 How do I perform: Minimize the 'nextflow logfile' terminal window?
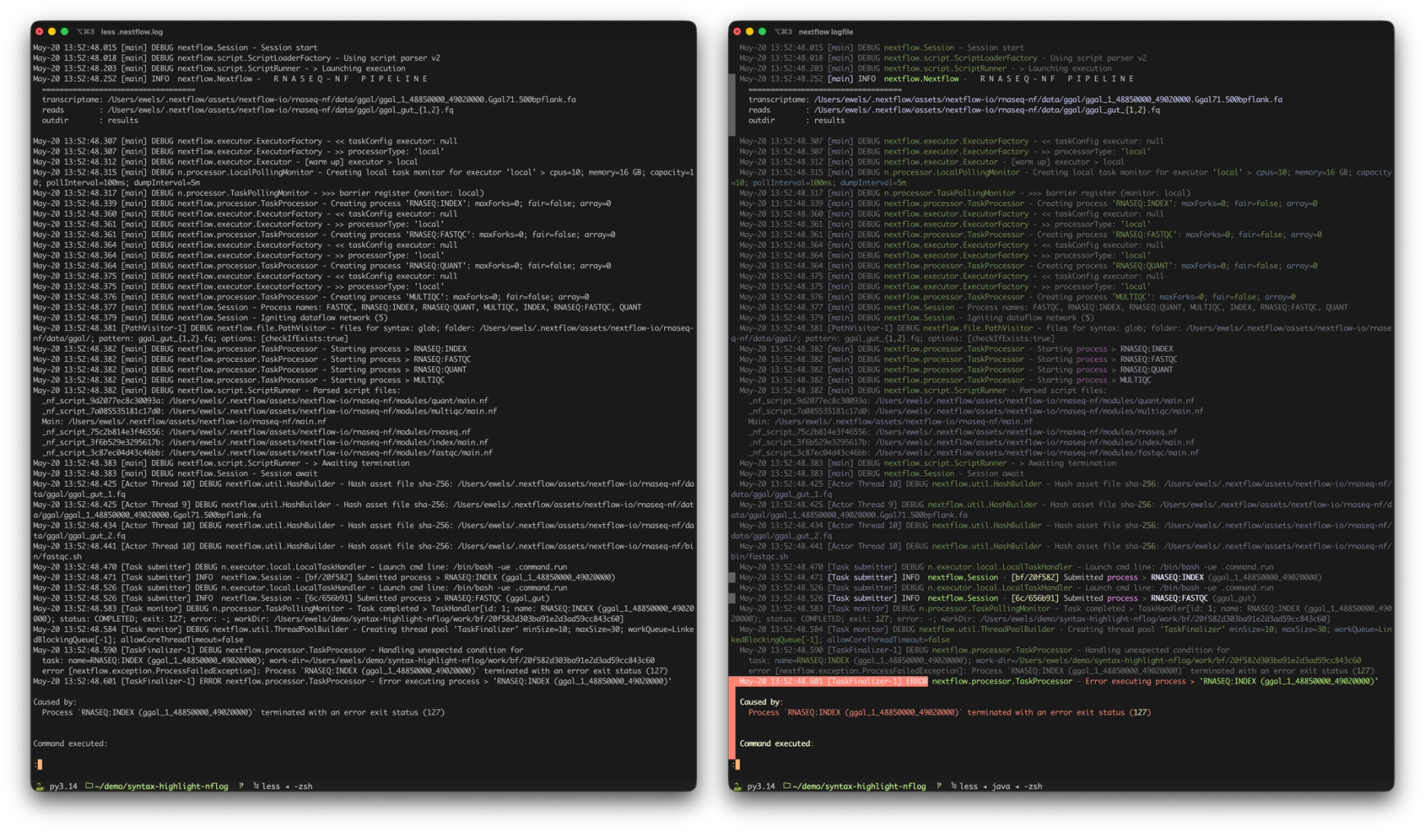[749, 32]
